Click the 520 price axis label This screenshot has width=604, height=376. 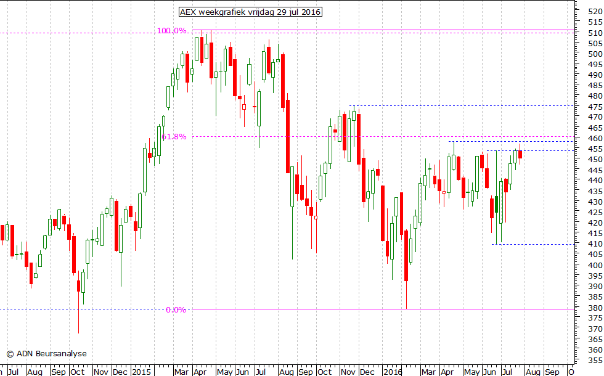click(x=595, y=12)
